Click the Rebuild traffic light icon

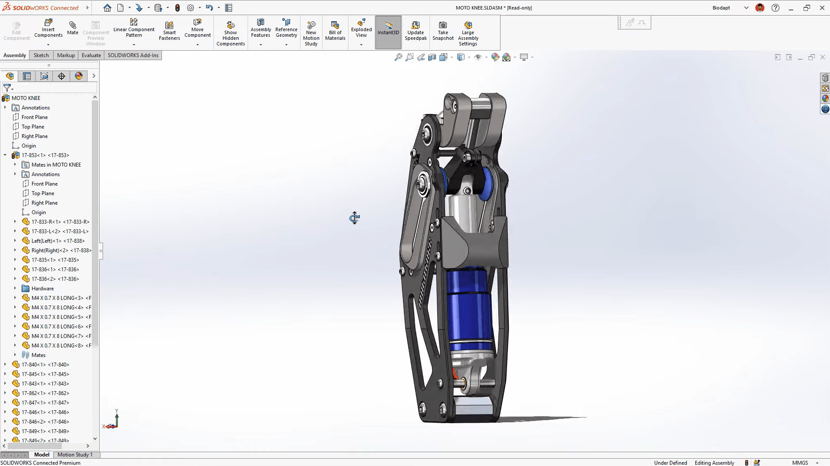178,8
